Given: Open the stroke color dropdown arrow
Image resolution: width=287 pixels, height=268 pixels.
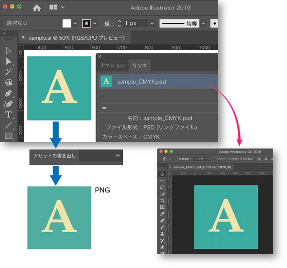Looking at the screenshot, I should [95, 23].
